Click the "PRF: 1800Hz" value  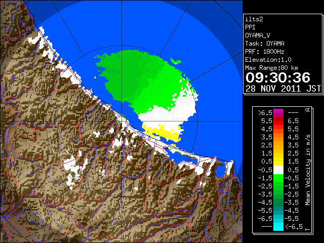click(265, 52)
